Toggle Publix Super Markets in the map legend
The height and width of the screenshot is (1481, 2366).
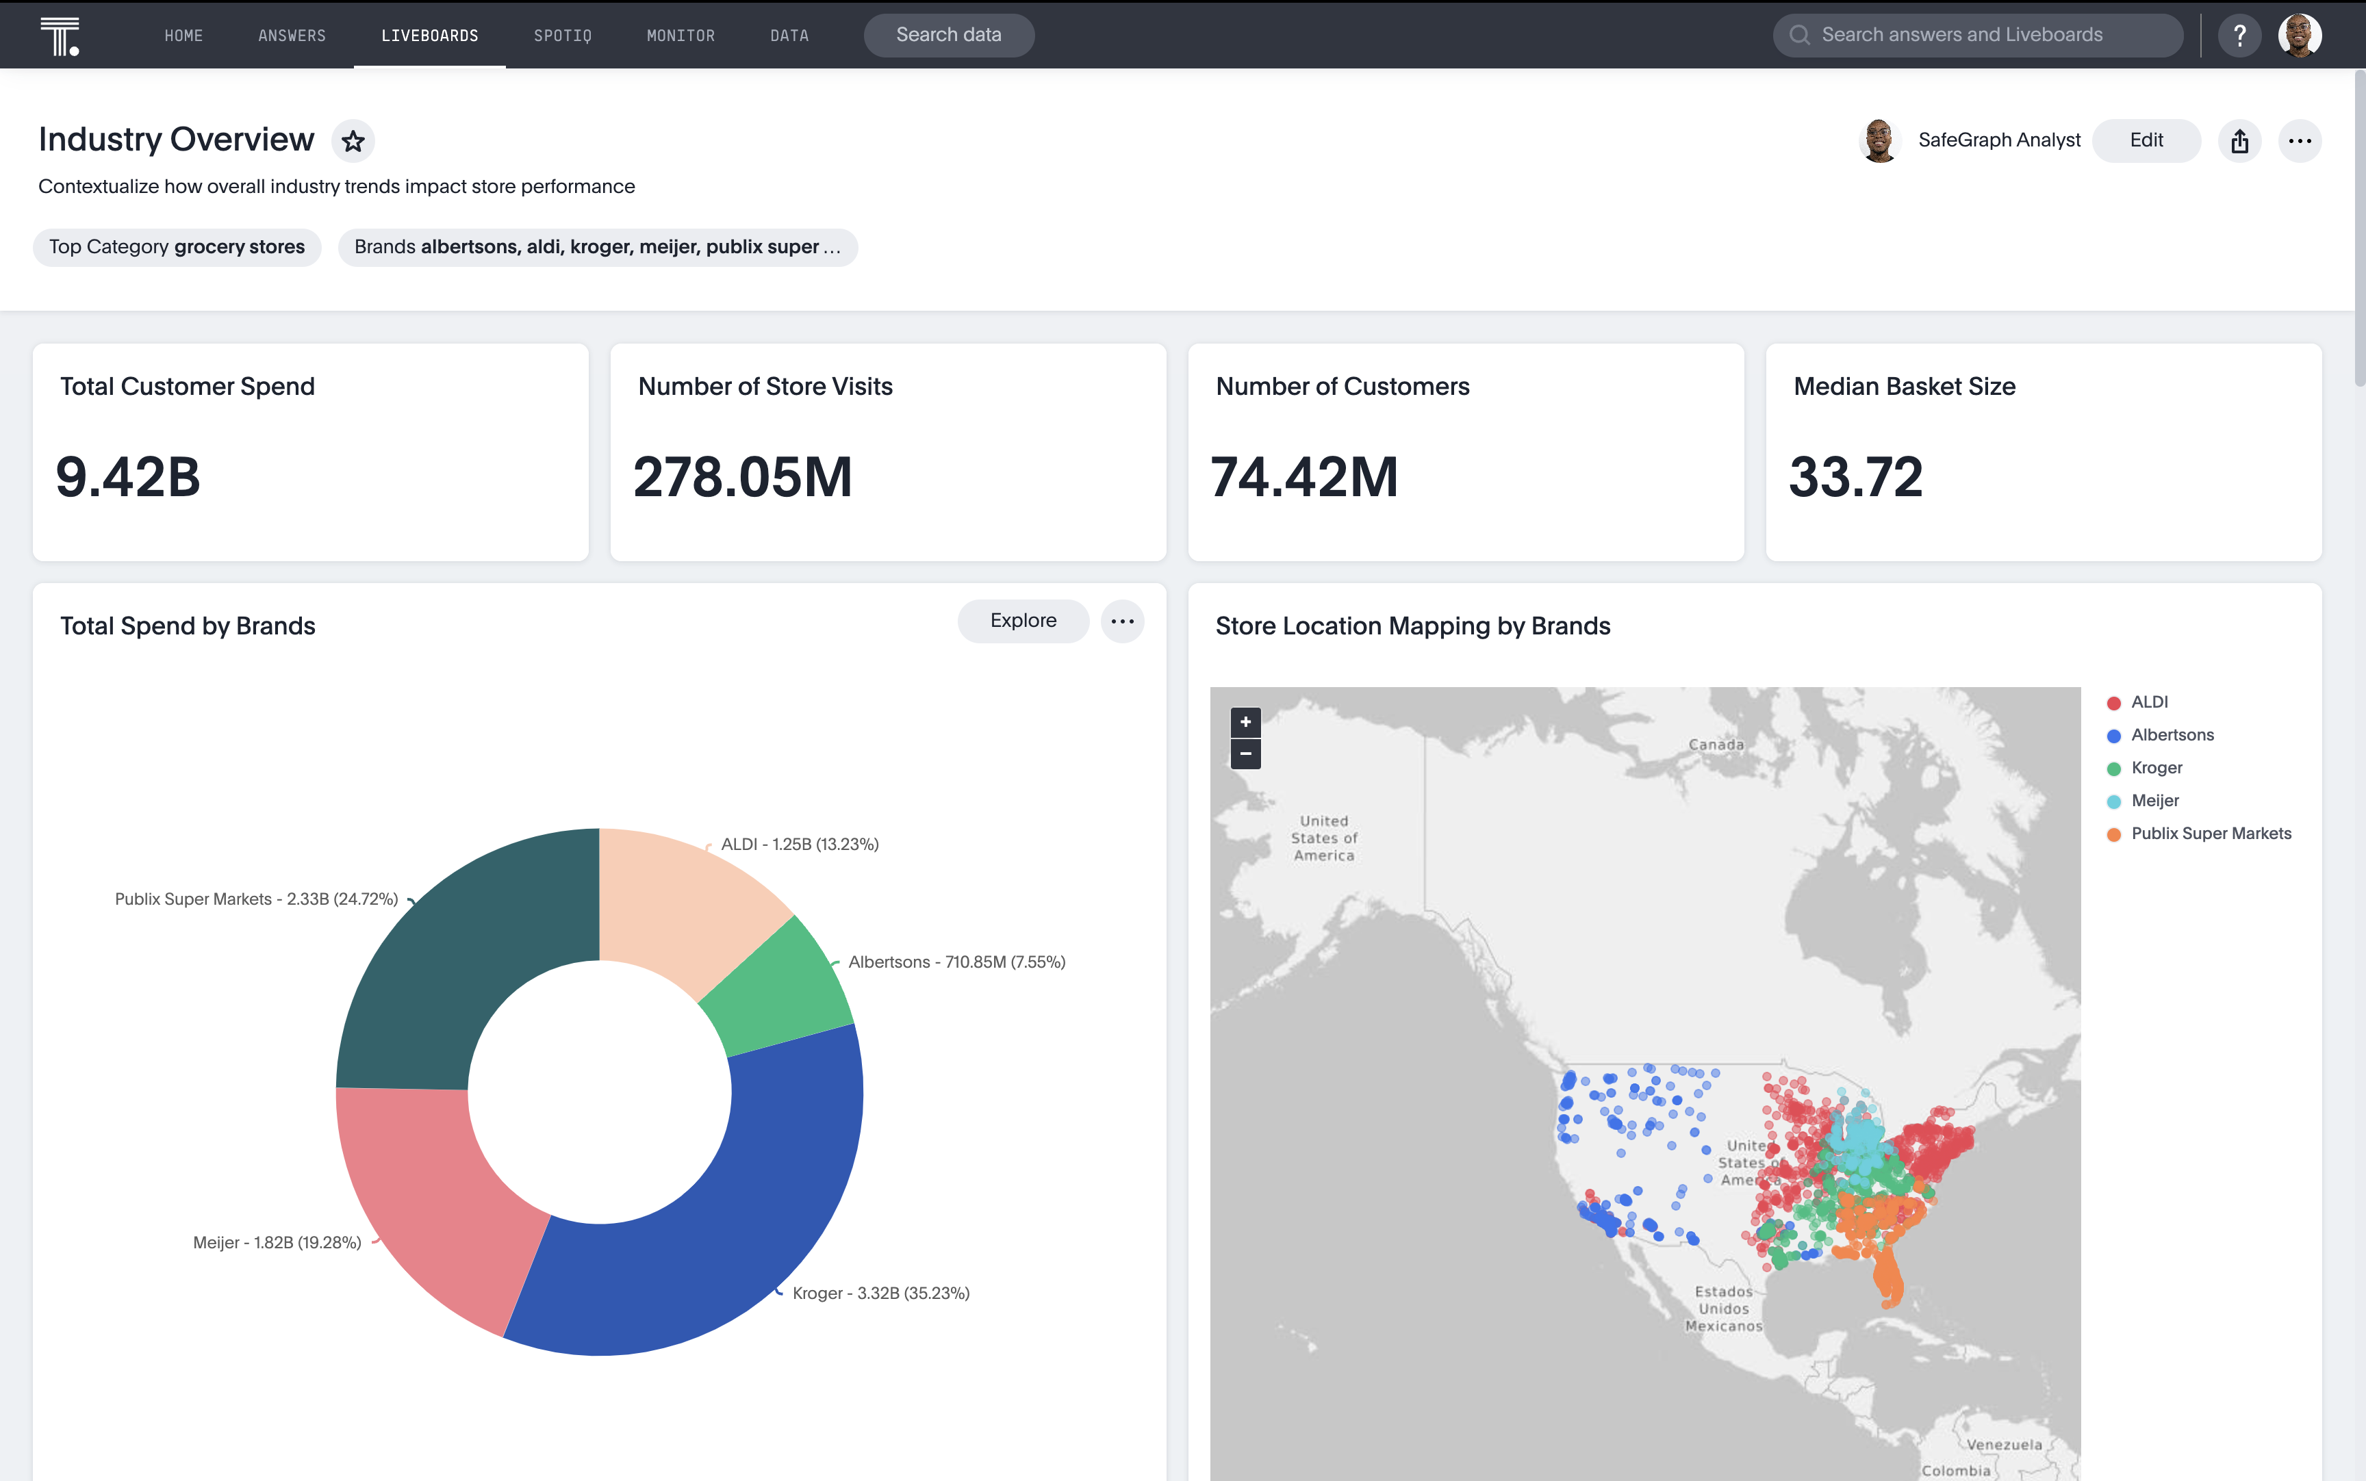click(2210, 834)
